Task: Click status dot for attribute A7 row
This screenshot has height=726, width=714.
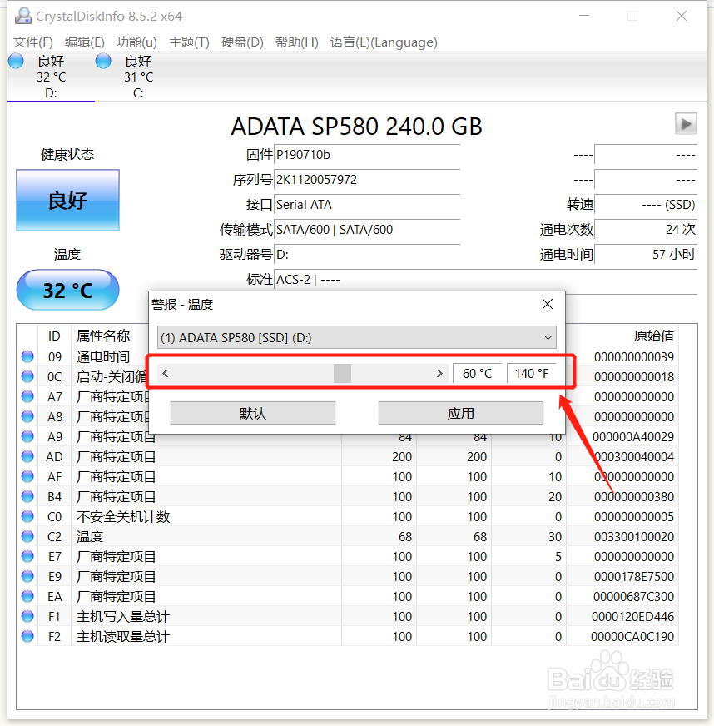Action: 27,396
